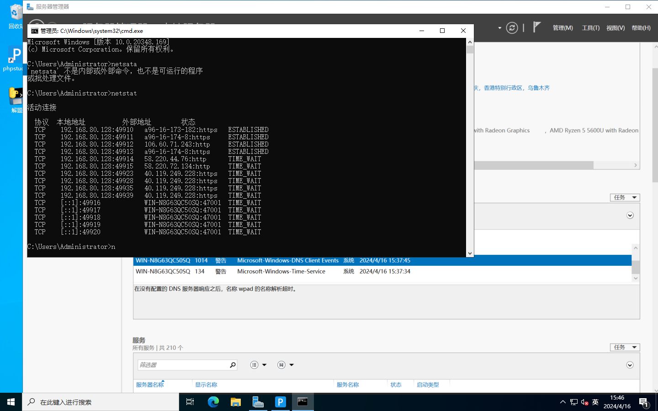Click the network tray icon
Viewport: 658px width, 411px height.
pos(574,402)
